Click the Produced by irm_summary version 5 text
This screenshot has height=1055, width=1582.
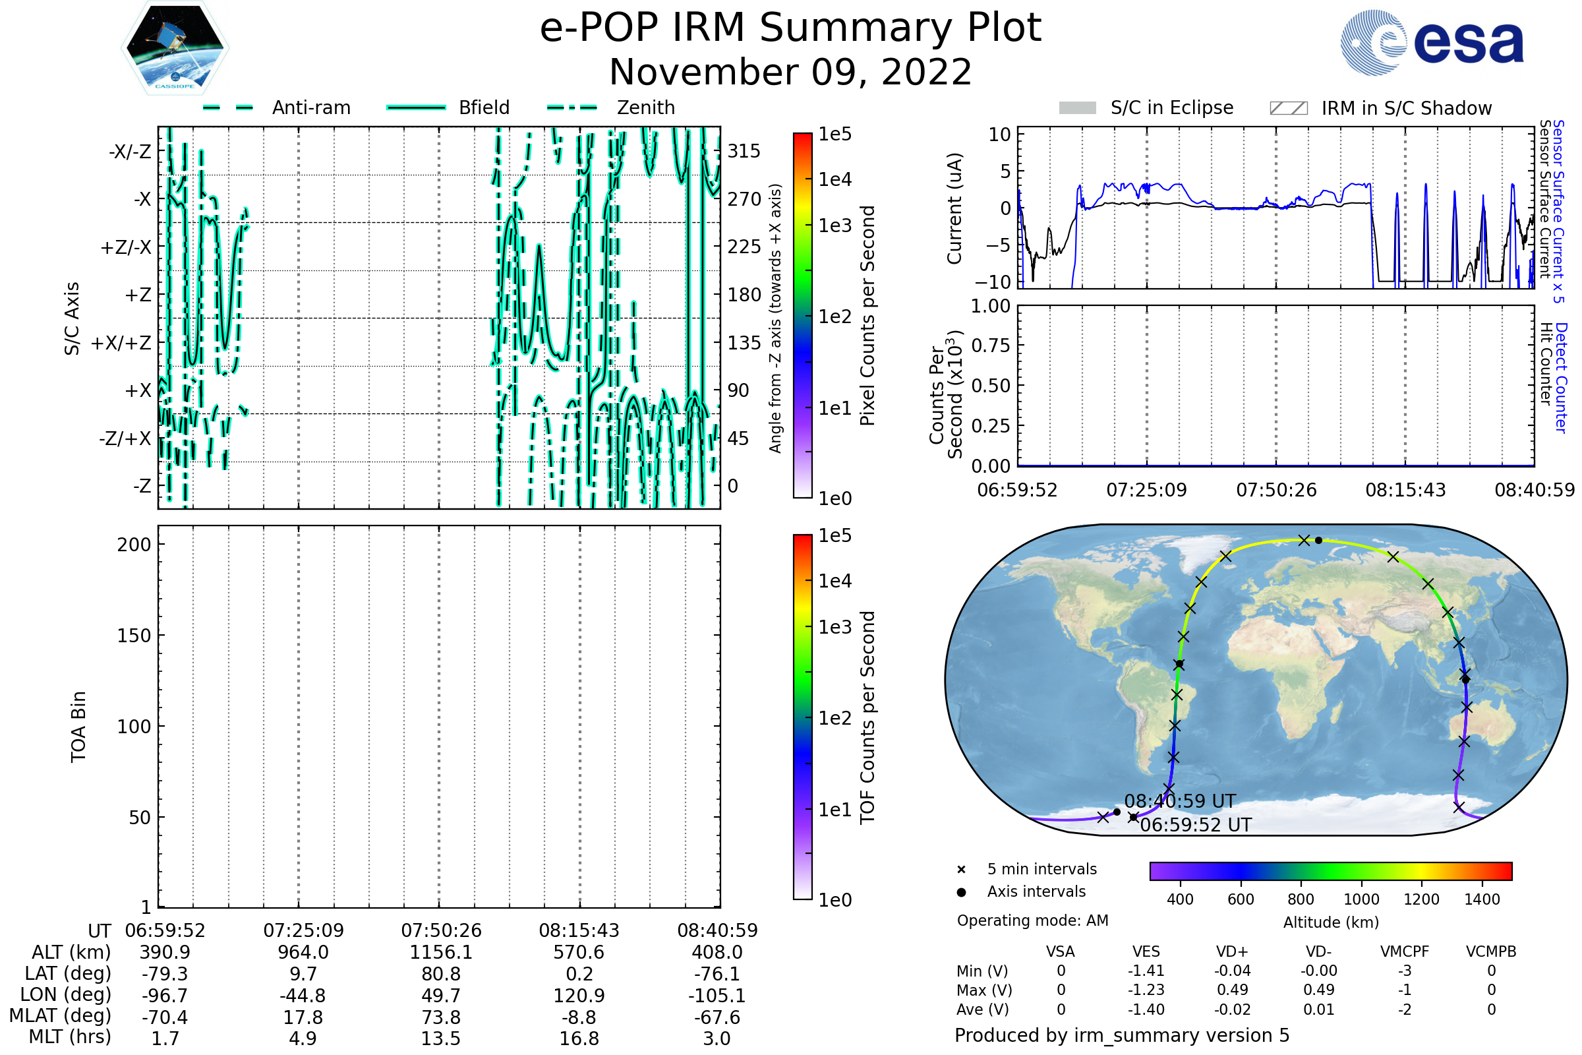point(1121,1035)
